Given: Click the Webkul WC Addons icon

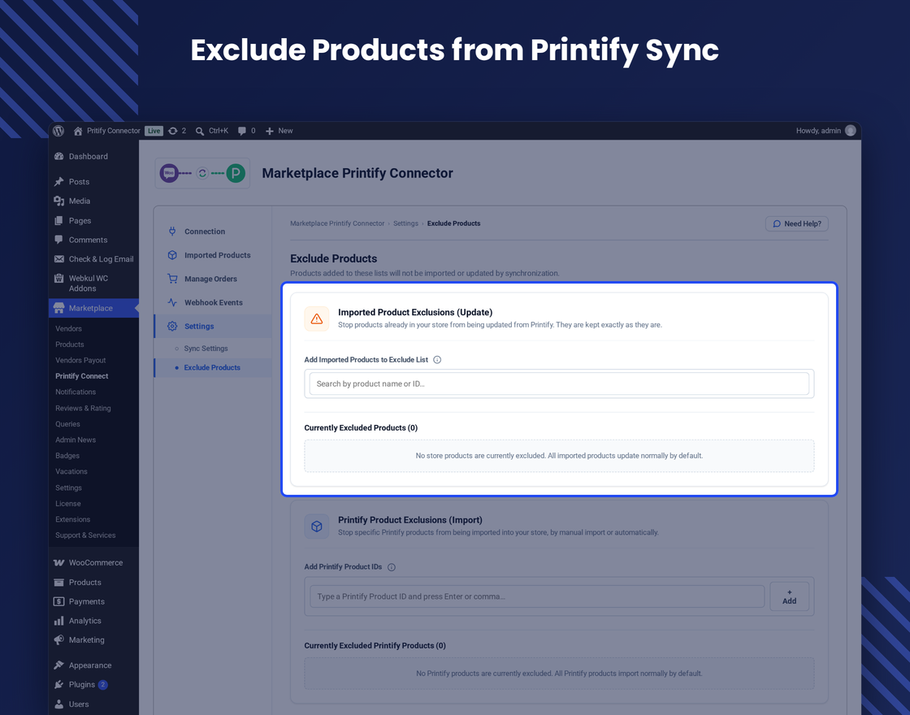Looking at the screenshot, I should point(58,278).
